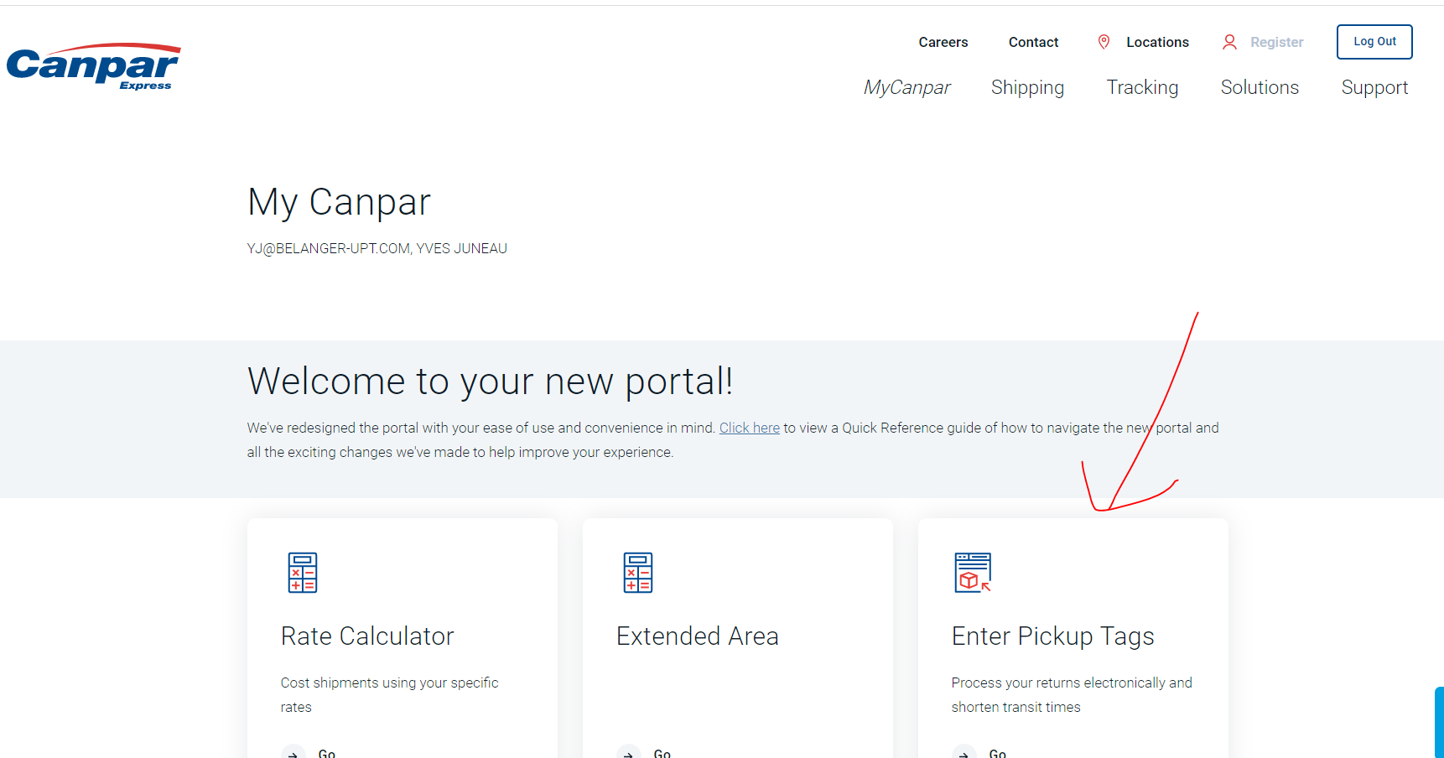Screen dimensions: 1444x758
Task: Open the Tracking menu
Action: coord(1142,88)
